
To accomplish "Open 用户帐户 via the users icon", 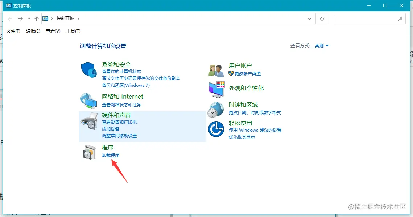I will (216, 69).
